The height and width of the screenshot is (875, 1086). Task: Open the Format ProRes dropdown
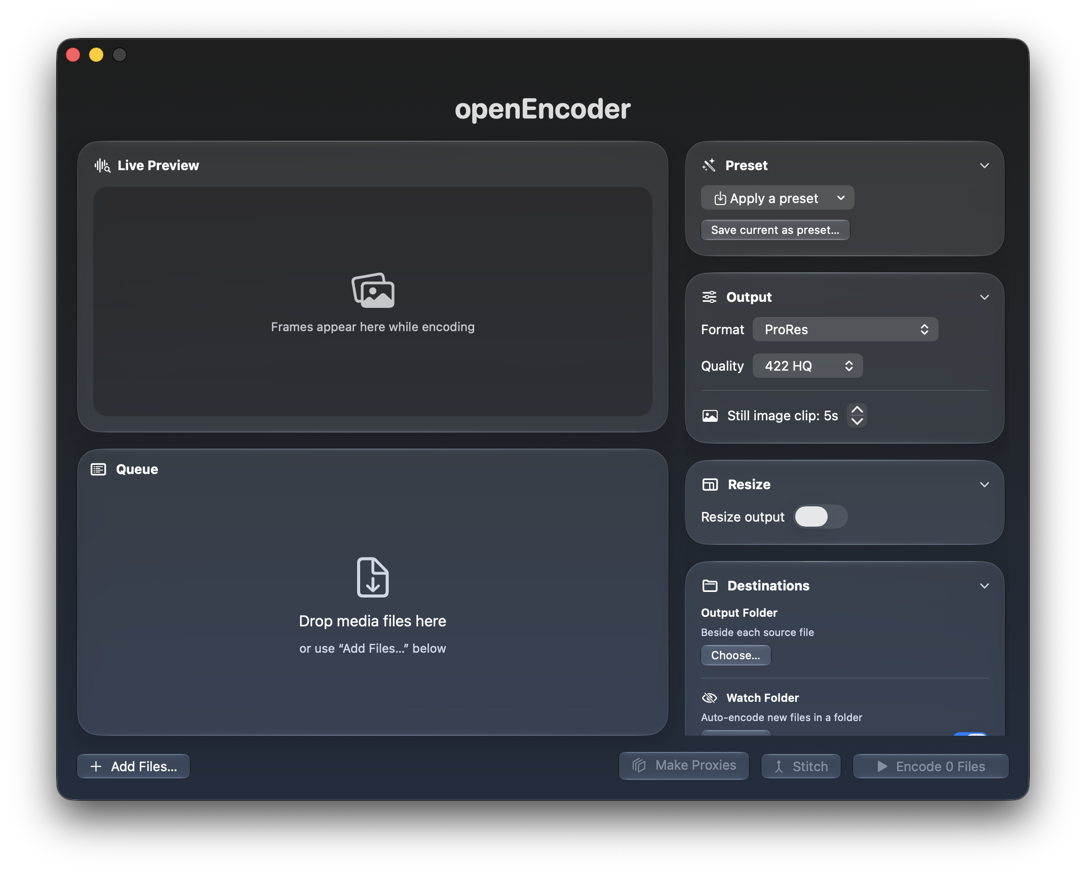[x=845, y=330]
